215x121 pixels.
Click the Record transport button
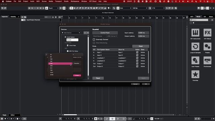tap(124, 119)
